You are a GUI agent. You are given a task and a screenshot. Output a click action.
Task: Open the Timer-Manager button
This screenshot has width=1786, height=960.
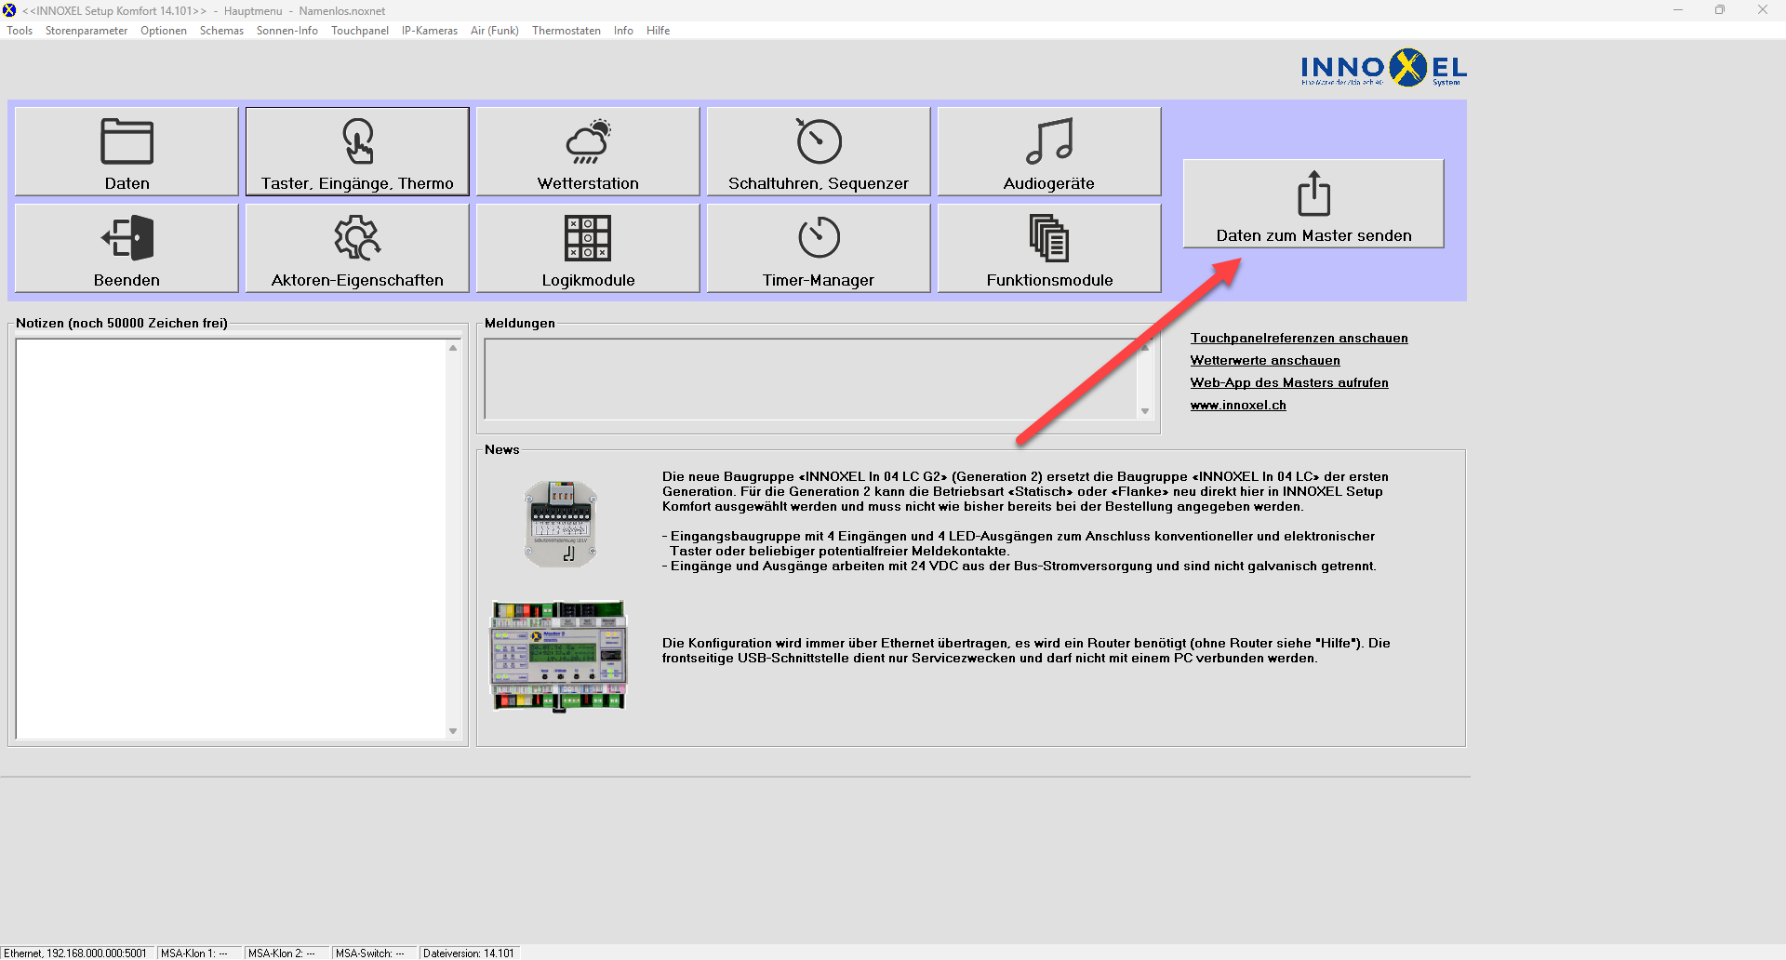coord(819,248)
